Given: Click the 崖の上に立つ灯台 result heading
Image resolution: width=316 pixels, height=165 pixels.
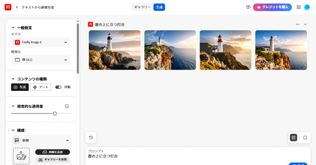Looking at the screenshot, I should tap(110, 24).
